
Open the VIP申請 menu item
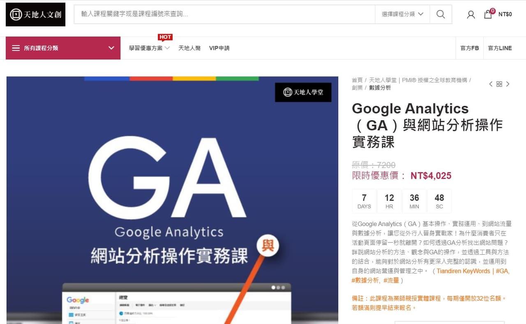click(219, 48)
